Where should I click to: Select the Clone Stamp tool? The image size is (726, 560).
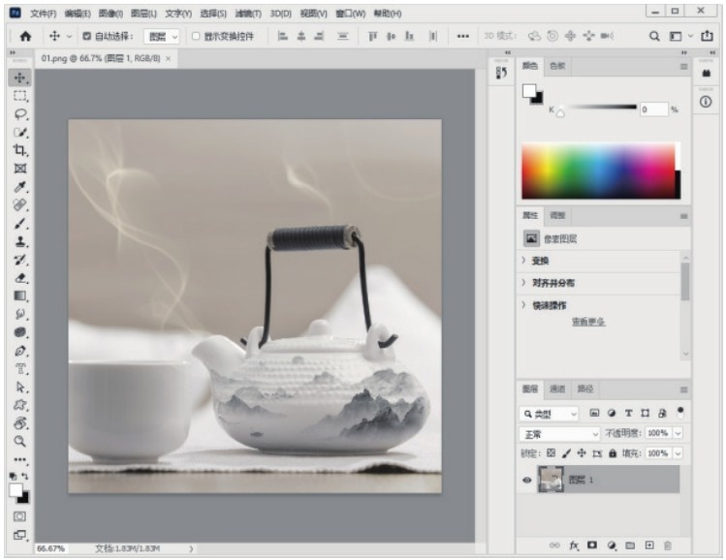(x=19, y=241)
